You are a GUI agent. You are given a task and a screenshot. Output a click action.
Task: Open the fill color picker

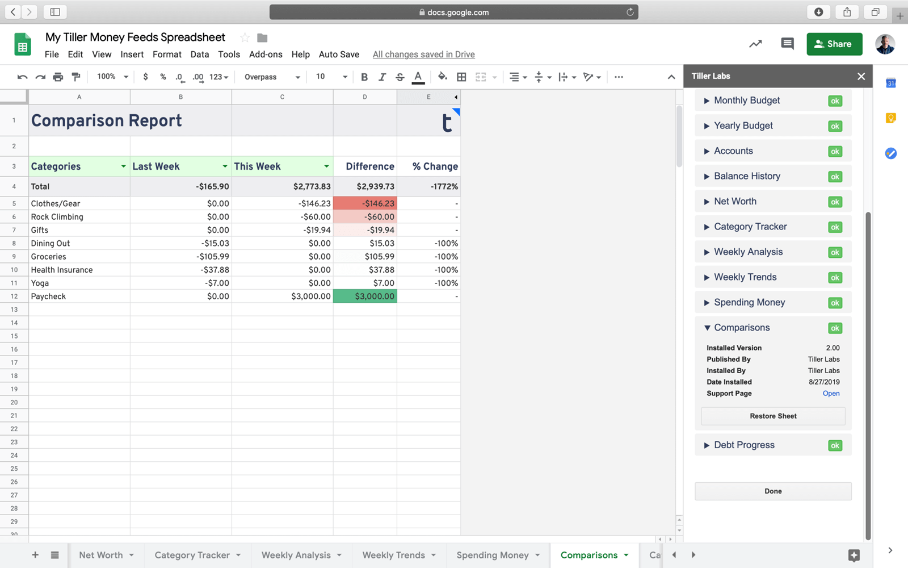442,77
